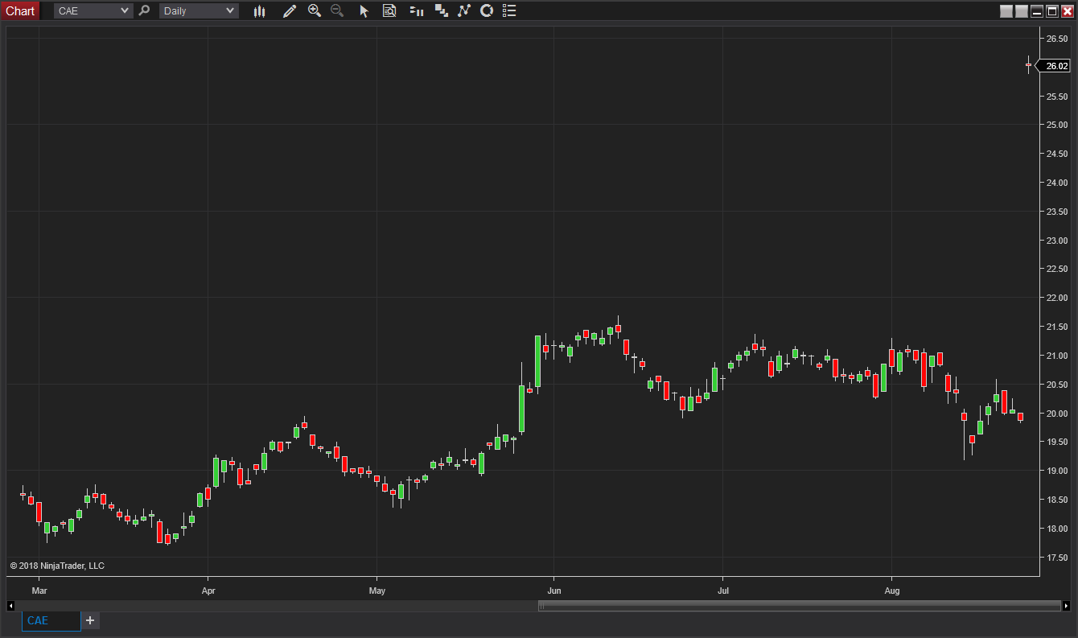Screen dimensions: 1078x638
Task: Open chart Properties list icon
Action: click(508, 11)
